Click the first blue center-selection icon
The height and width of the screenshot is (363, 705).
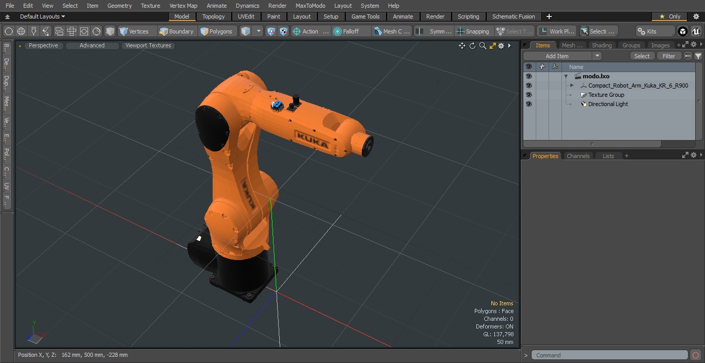point(271,31)
